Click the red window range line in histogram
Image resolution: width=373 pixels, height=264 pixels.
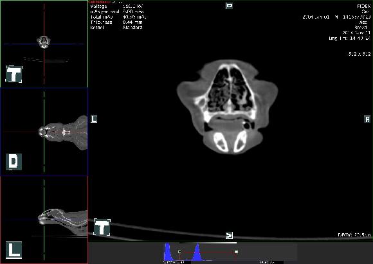[208, 252]
